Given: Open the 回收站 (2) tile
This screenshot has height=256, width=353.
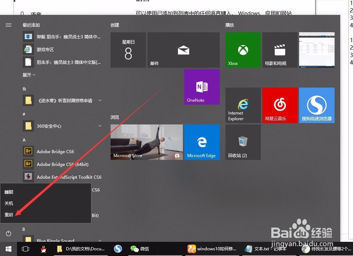Looking at the screenshot, I should (243, 142).
